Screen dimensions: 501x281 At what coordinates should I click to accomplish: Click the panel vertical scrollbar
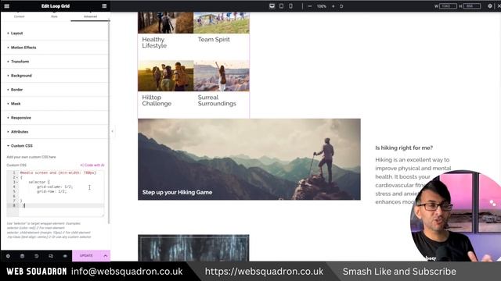point(109,121)
